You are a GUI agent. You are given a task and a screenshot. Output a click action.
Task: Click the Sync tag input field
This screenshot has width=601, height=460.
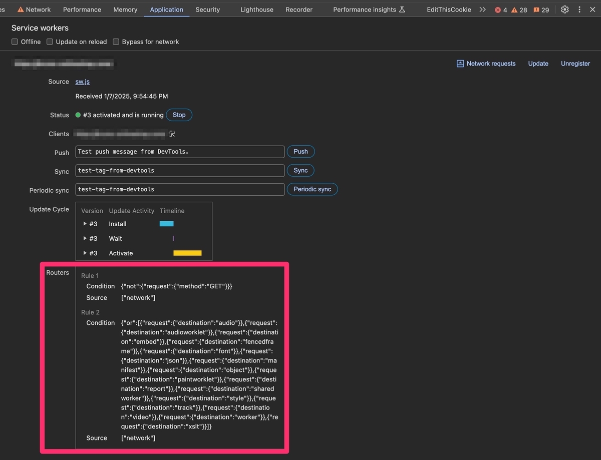(180, 170)
